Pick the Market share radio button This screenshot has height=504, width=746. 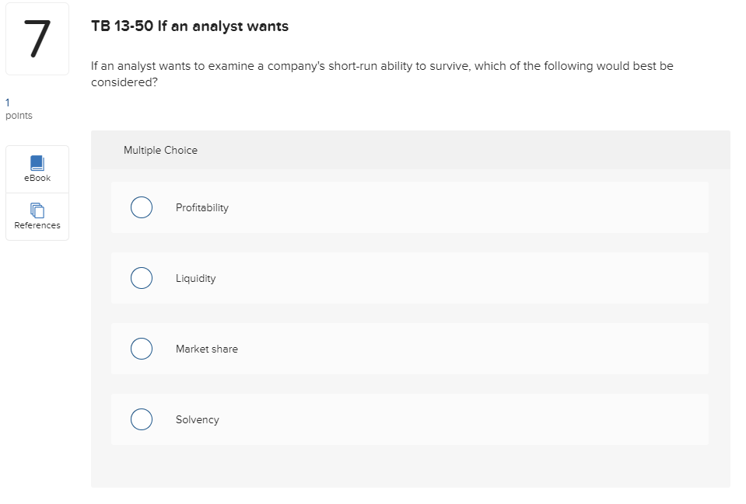pyautogui.click(x=141, y=349)
